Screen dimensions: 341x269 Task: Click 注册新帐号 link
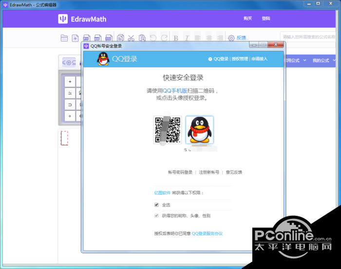(x=209, y=173)
